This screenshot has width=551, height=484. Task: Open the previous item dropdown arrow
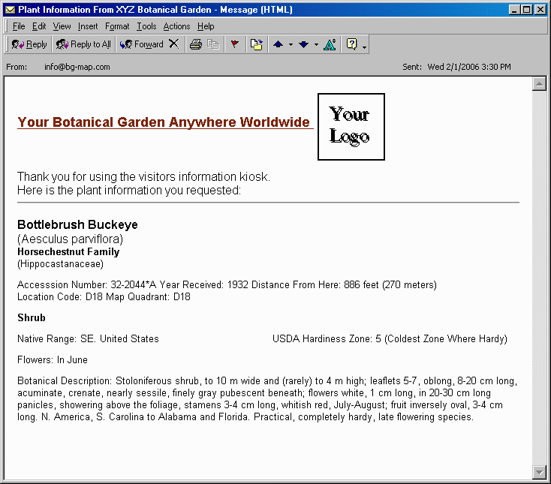pyautogui.click(x=291, y=44)
